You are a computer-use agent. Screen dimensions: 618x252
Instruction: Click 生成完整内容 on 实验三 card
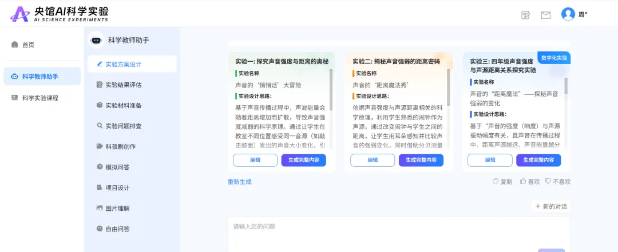[x=538, y=160]
